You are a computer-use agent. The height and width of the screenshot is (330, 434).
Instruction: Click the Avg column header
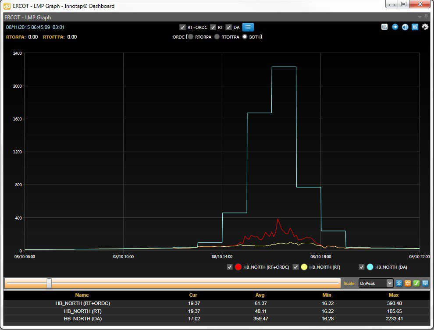tap(260, 295)
